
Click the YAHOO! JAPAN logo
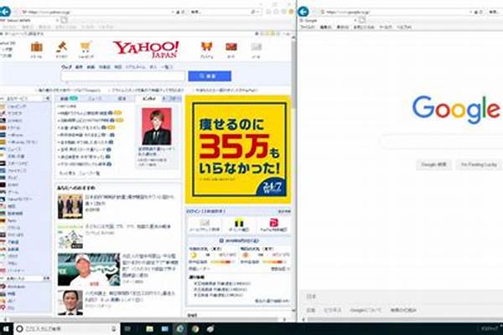pyautogui.click(x=146, y=49)
